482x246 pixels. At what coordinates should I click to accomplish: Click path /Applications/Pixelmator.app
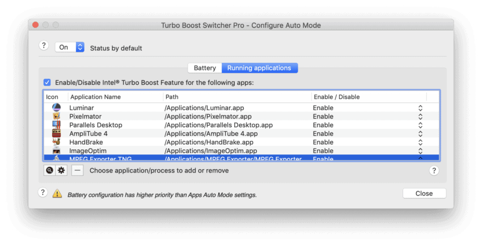pyautogui.click(x=208, y=116)
